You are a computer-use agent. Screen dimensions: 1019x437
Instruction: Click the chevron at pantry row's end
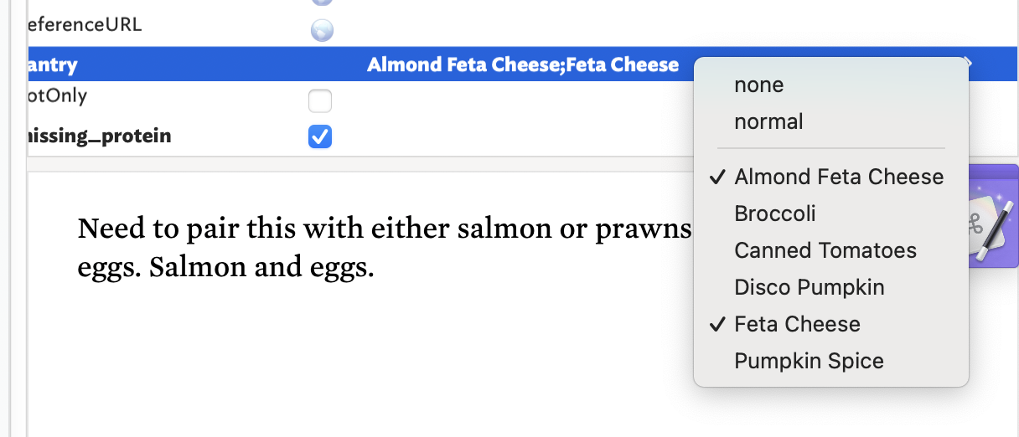968,61
